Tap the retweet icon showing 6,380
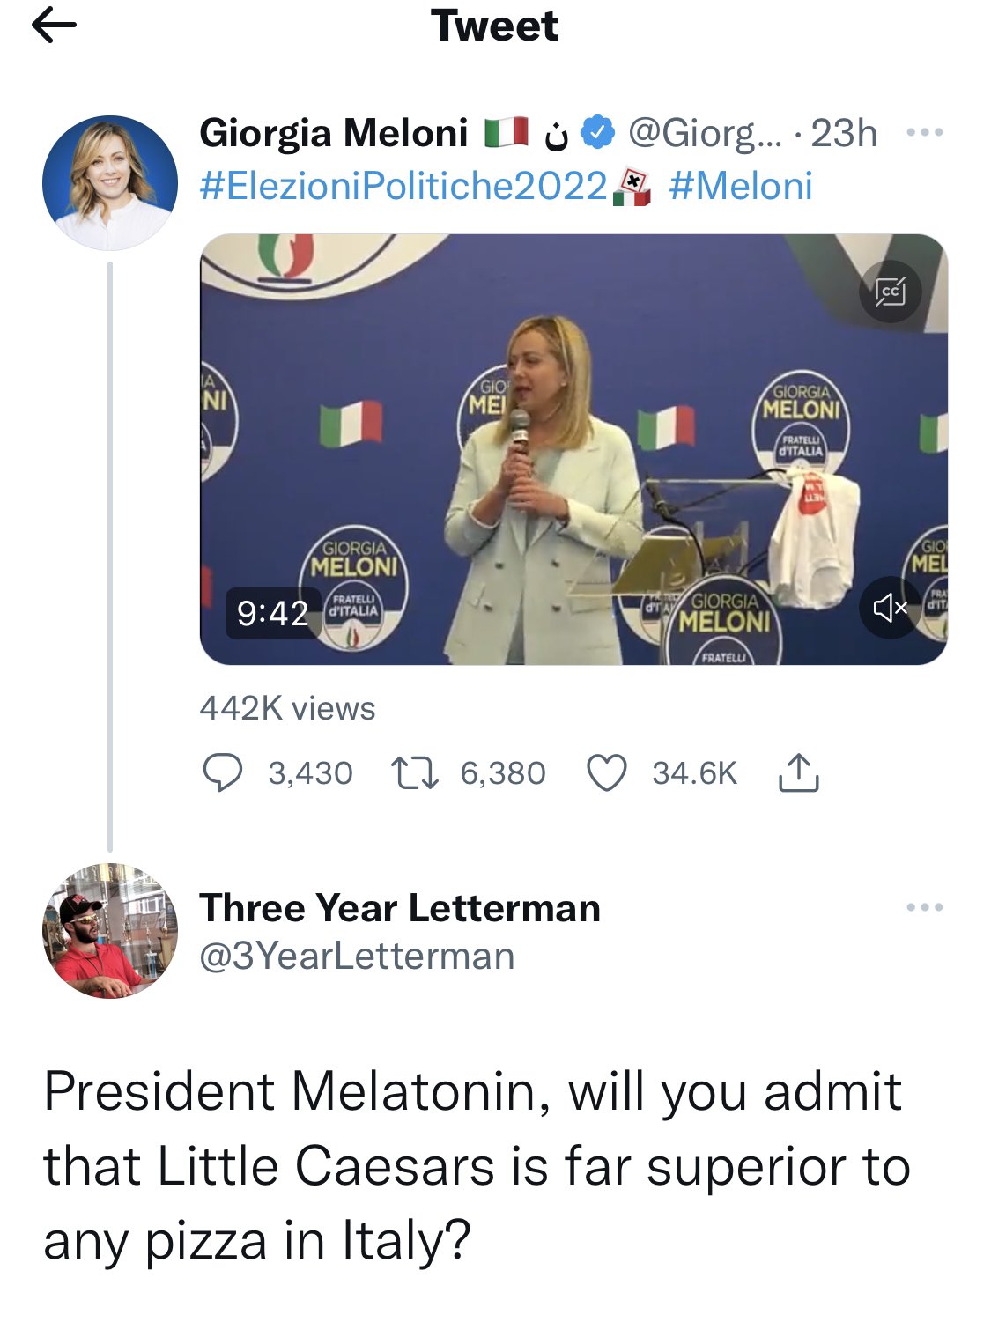The width and height of the screenshot is (991, 1337). coord(415,773)
